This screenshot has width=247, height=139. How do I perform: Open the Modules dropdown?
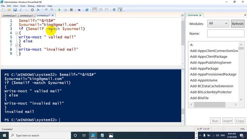[218, 24]
